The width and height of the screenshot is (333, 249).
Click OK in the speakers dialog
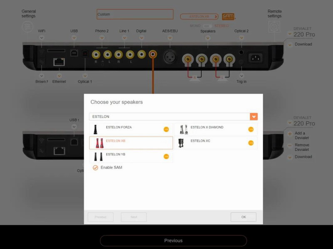(x=244, y=217)
